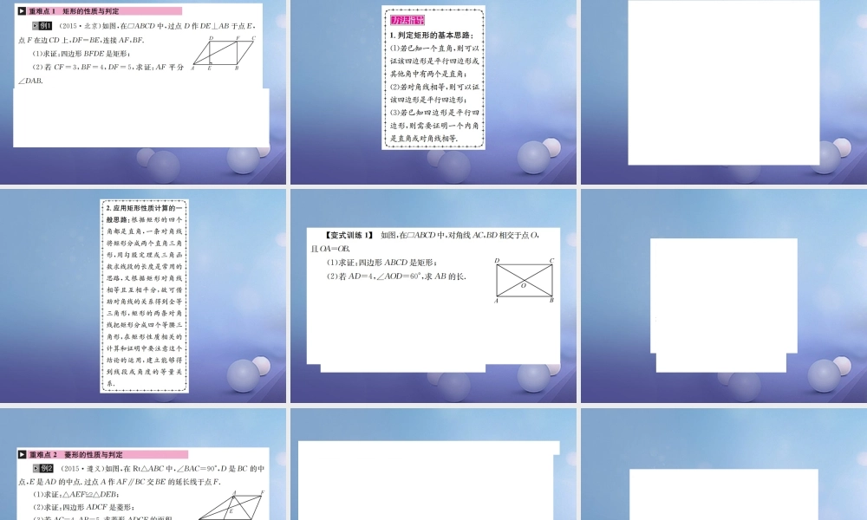Image resolution: width=867 pixels, height=520 pixels.
Task: Click the 【变式训练 1】 label
Action: click(349, 235)
